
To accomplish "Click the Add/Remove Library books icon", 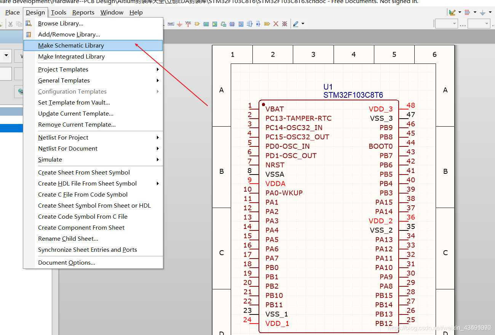I will click(x=29, y=34).
